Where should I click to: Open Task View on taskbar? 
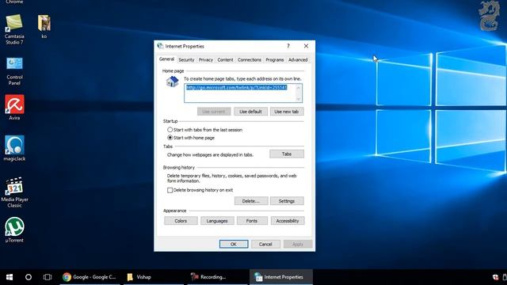[x=48, y=277]
